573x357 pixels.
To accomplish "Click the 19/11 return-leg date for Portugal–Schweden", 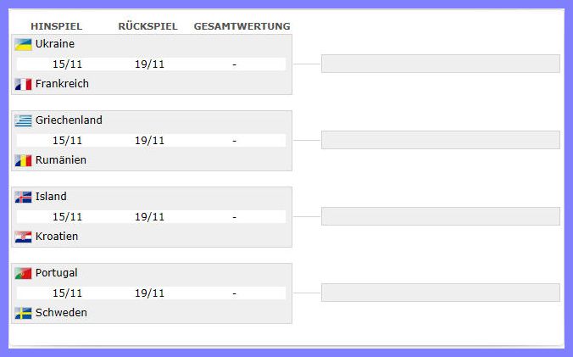I will pyautogui.click(x=149, y=293).
